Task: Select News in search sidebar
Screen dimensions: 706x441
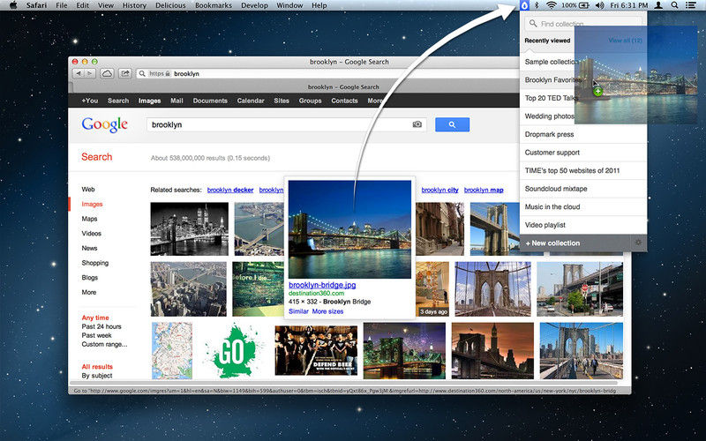Action: [89, 248]
